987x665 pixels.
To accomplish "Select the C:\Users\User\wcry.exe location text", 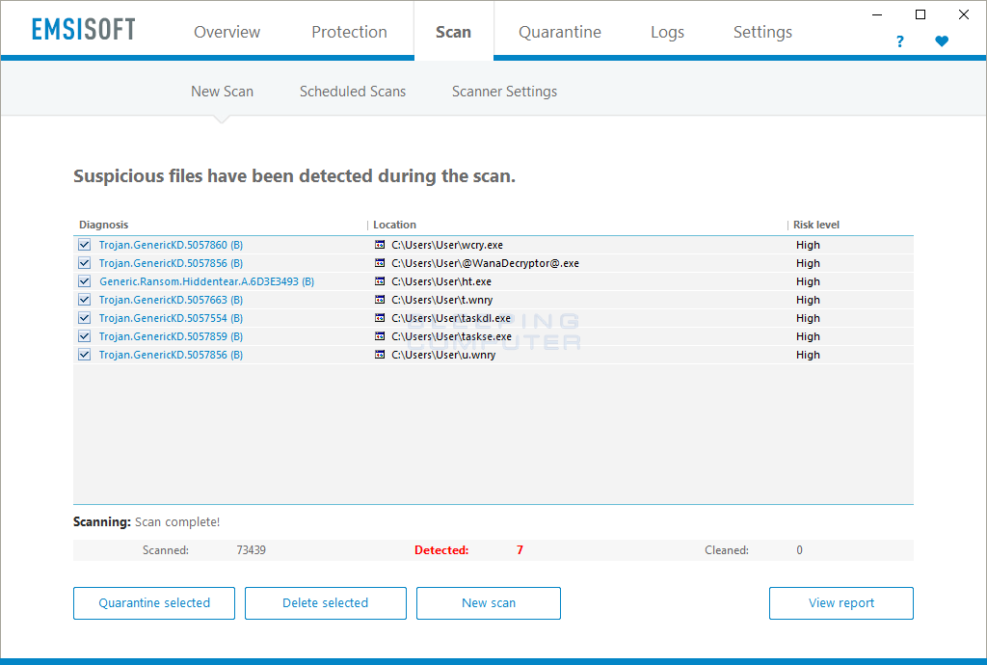I will [447, 245].
